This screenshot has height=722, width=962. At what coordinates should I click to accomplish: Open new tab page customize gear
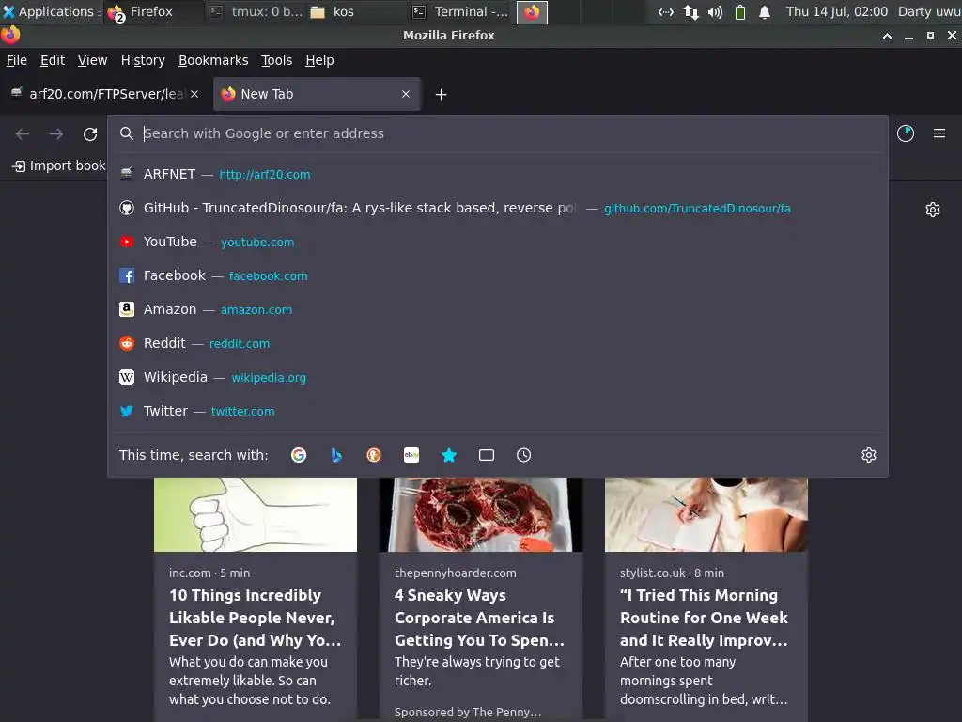[933, 210]
